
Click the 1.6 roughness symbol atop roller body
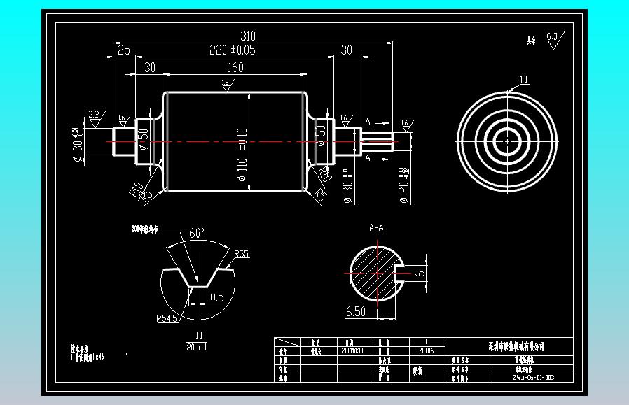[228, 85]
